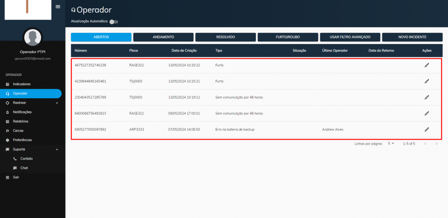Click the Sair exit icon
Image resolution: width=448 pixels, height=218 pixels.
(x=7, y=177)
